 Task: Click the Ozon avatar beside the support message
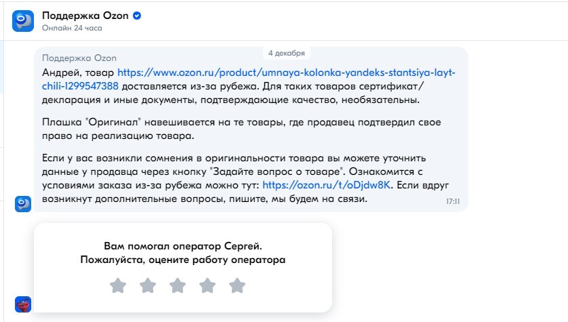point(23,203)
